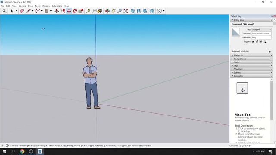
Task: Open the Edit menu
Action: [8, 6]
